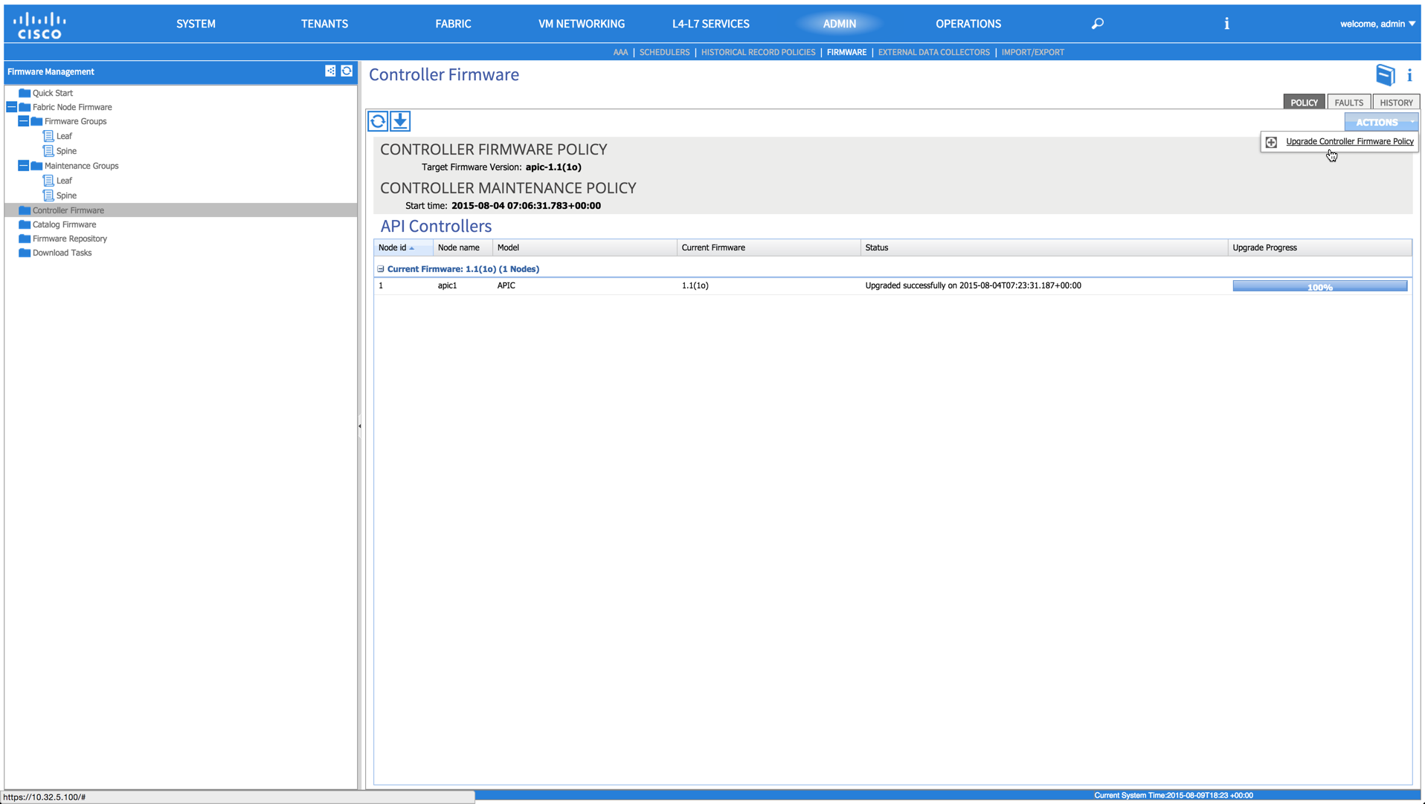Screen dimensions: 1425x804
Task: Select Firmware Repository in the tree
Action: tap(69, 239)
